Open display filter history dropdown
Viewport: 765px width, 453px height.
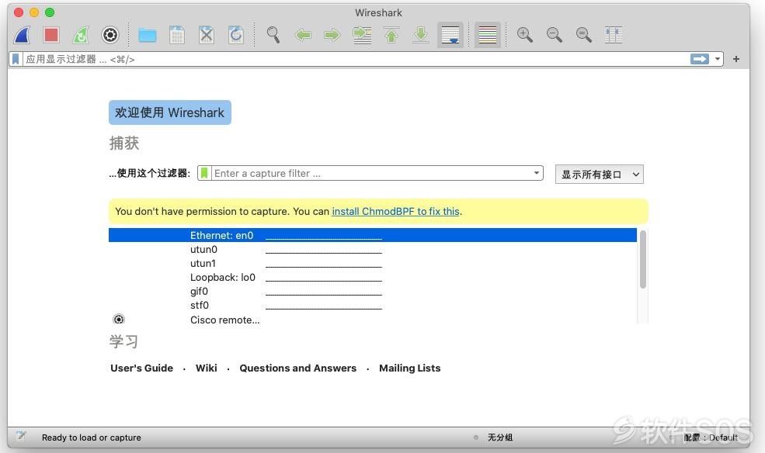717,60
